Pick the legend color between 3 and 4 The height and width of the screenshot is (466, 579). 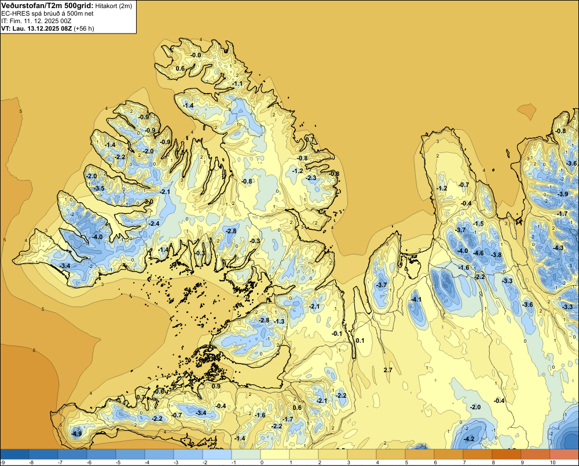[x=362, y=454]
